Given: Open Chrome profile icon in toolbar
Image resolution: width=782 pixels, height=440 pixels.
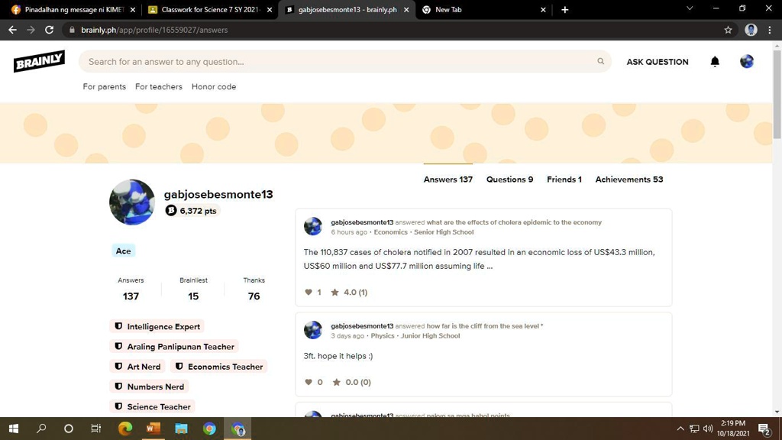Looking at the screenshot, I should (751, 30).
